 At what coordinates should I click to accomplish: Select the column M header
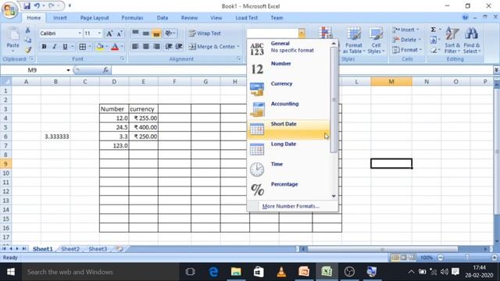(391, 81)
